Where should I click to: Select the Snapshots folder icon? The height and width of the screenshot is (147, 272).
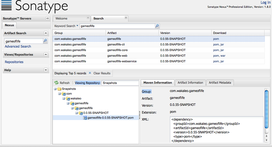(59, 89)
